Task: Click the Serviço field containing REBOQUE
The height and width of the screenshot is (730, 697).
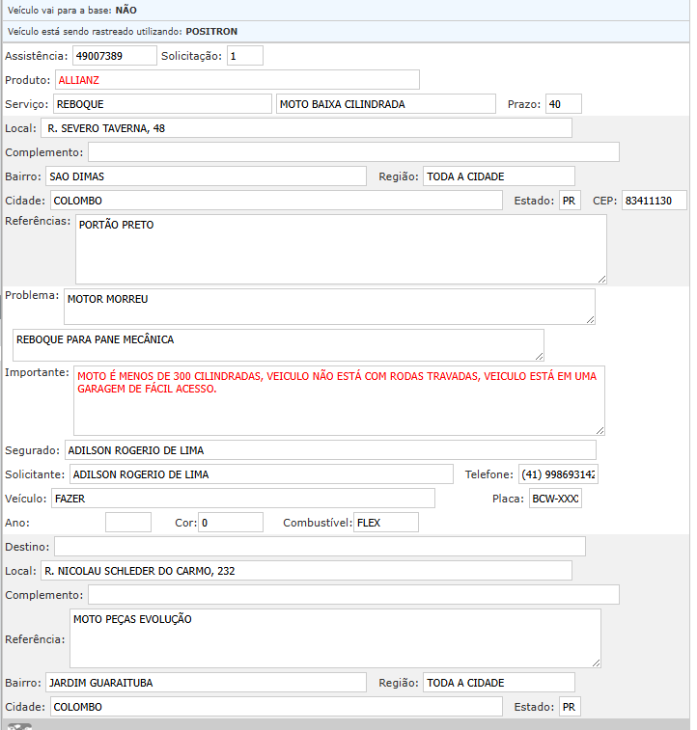Action: pos(161,104)
